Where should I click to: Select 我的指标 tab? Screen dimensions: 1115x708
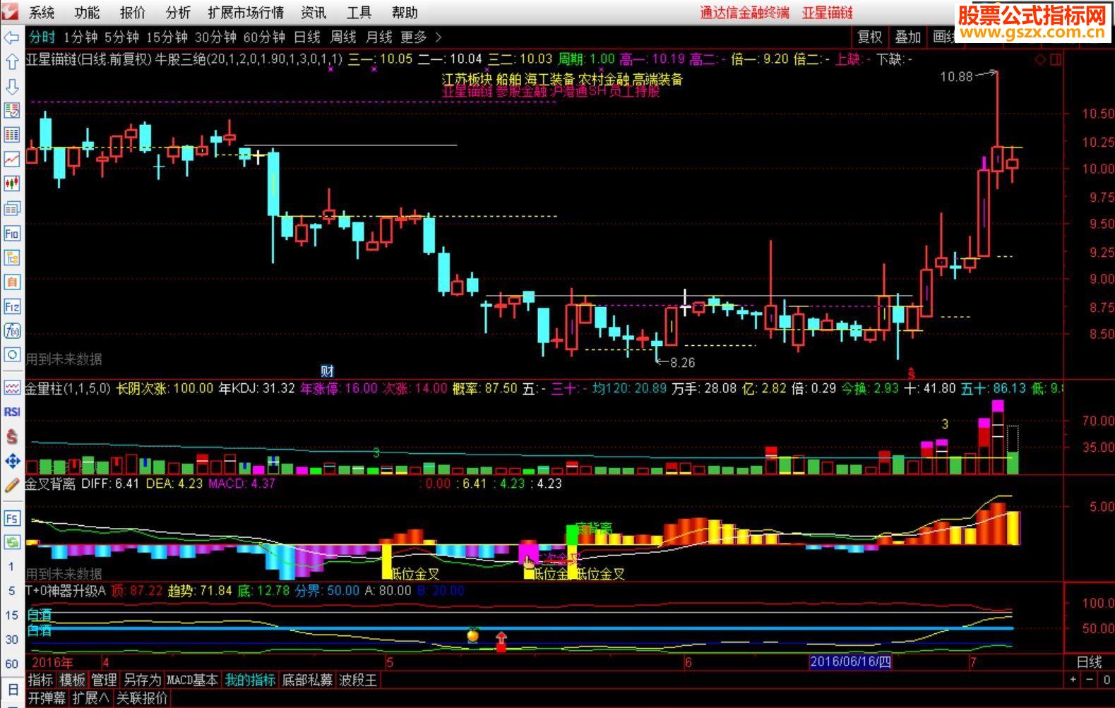point(250,680)
